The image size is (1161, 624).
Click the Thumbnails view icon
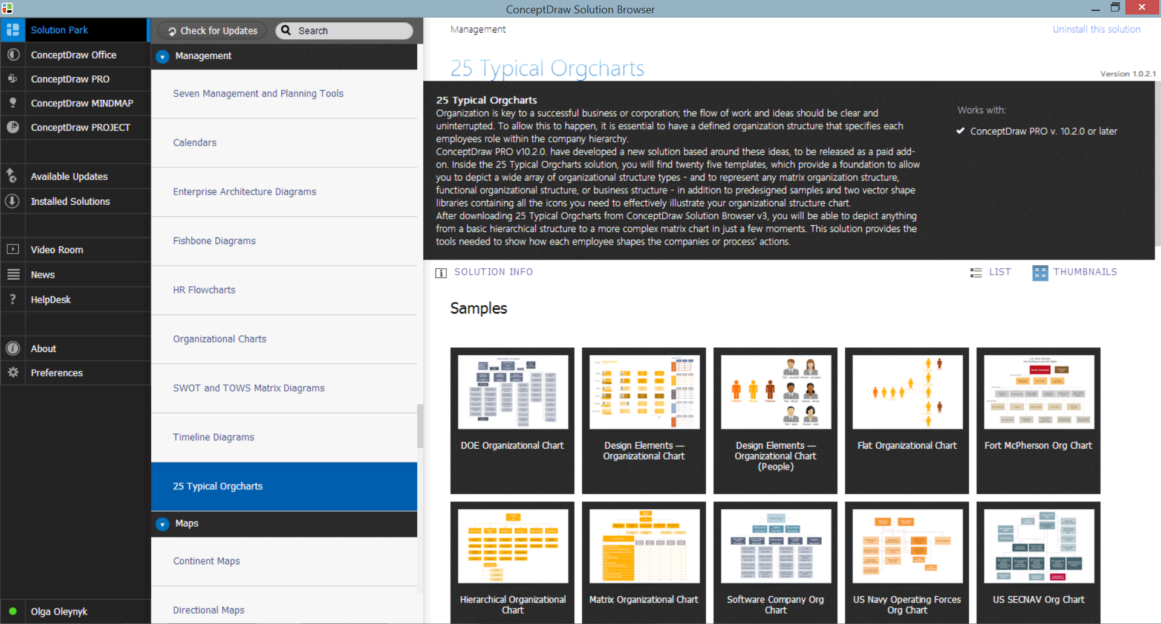[1040, 272]
